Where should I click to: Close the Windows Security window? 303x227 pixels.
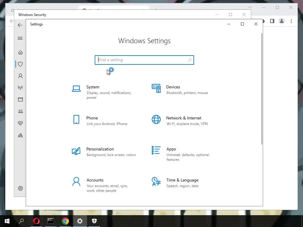coord(244,14)
